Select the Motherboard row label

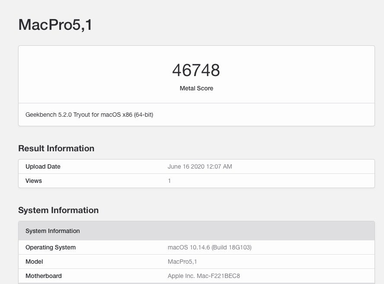[44, 276]
